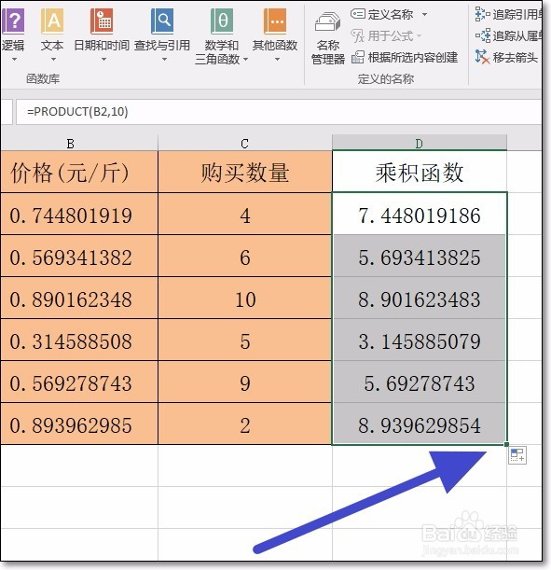Open the 数学和三角函数 icon
This screenshot has height=570, width=551.
222,21
